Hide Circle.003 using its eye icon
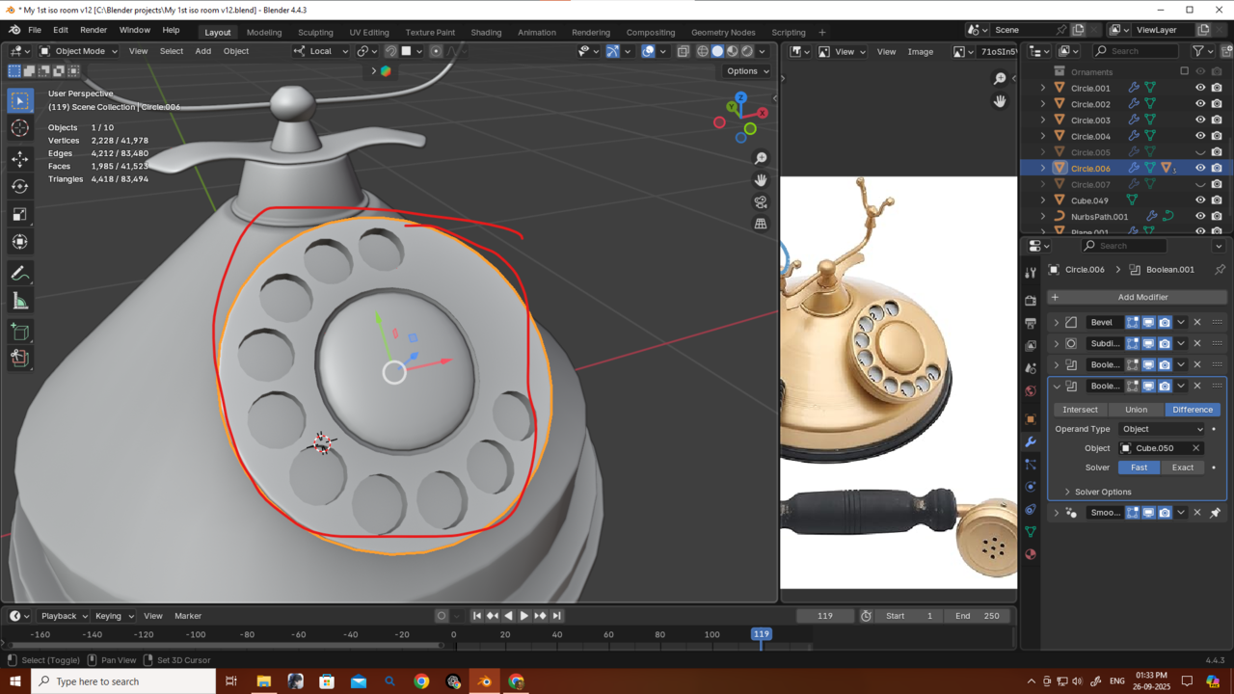 tap(1200, 120)
